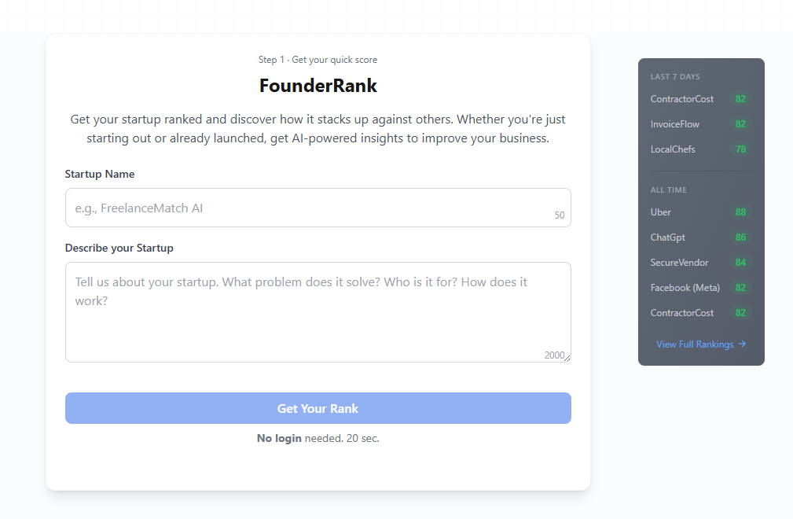Click the textarea resize handle near the 2000 counter
This screenshot has width=793, height=519.
567,357
